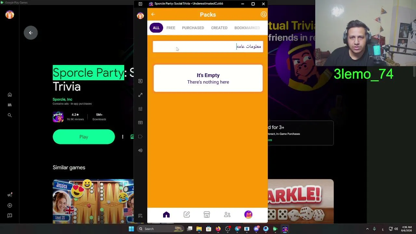Open the Farkle dice game thumbnail
Screen dimensions: 416x234
(x=301, y=201)
